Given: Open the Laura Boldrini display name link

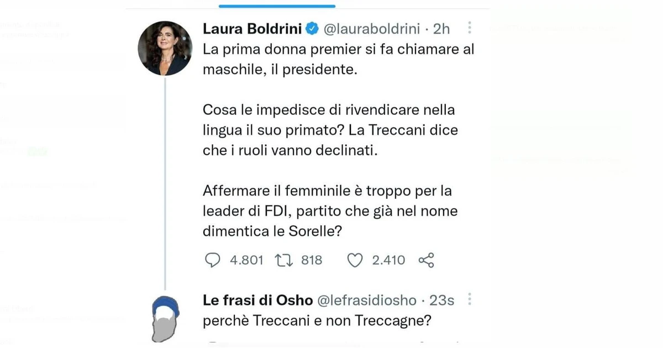Looking at the screenshot, I should click(x=253, y=28).
